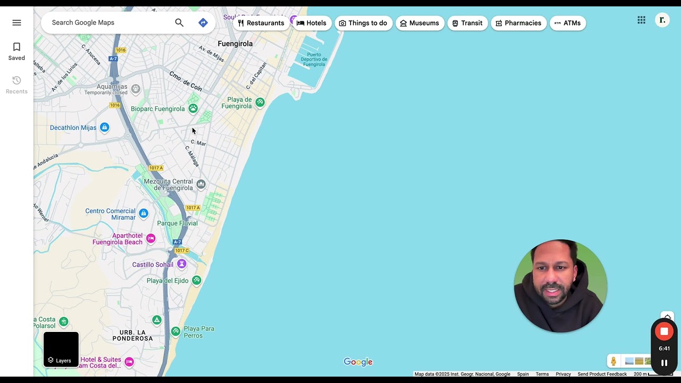Image resolution: width=681 pixels, height=383 pixels.
Task: Click the green pin beside Polarsol
Action: point(64,321)
